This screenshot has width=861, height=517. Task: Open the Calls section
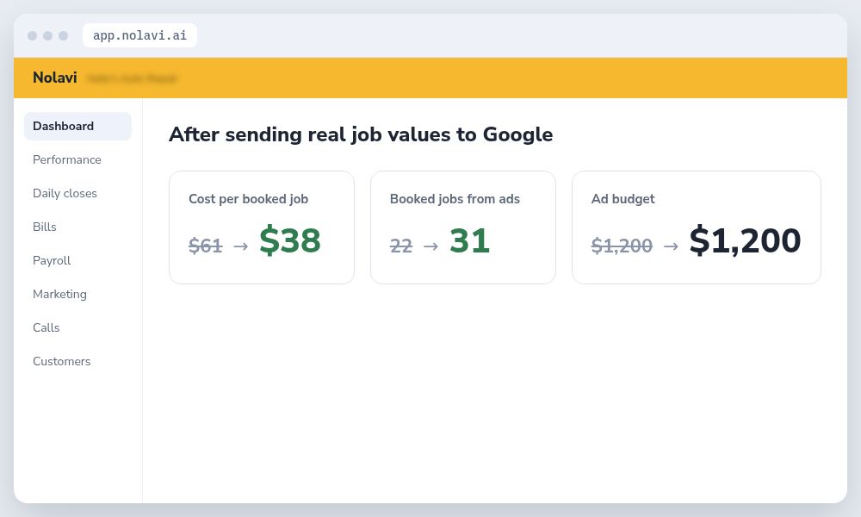point(46,327)
